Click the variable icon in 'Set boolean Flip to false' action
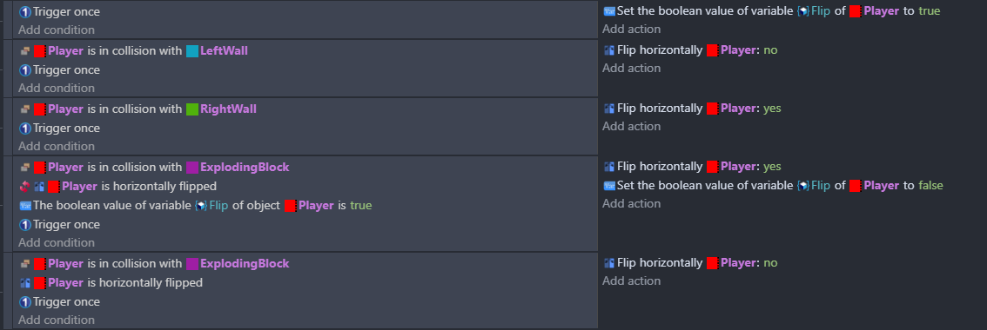The image size is (987, 330). [x=608, y=186]
